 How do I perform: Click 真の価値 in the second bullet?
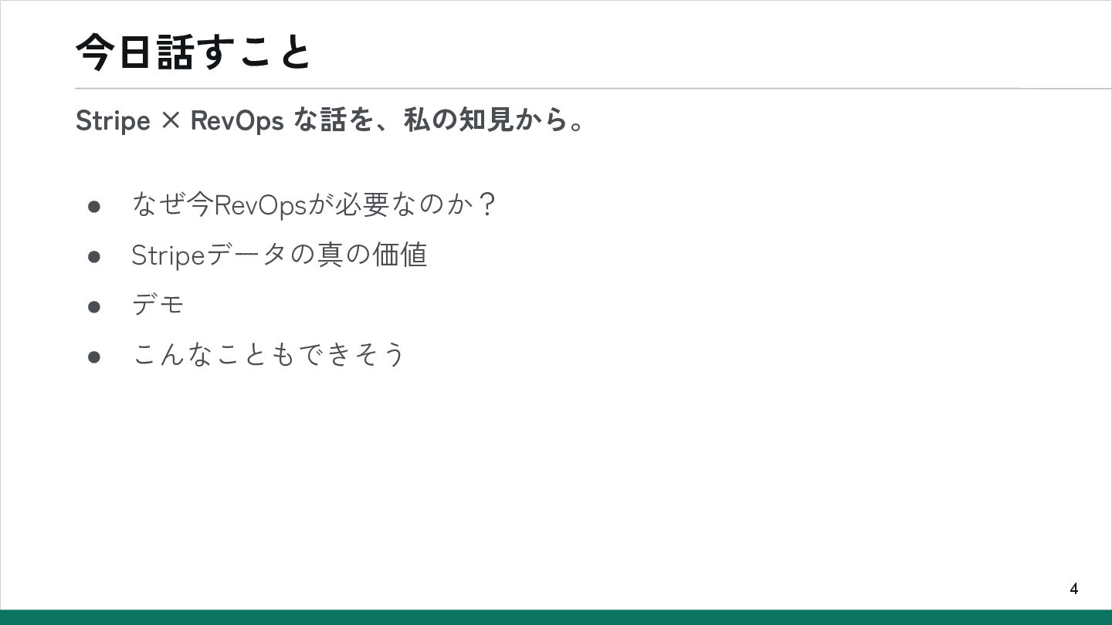click(x=372, y=255)
